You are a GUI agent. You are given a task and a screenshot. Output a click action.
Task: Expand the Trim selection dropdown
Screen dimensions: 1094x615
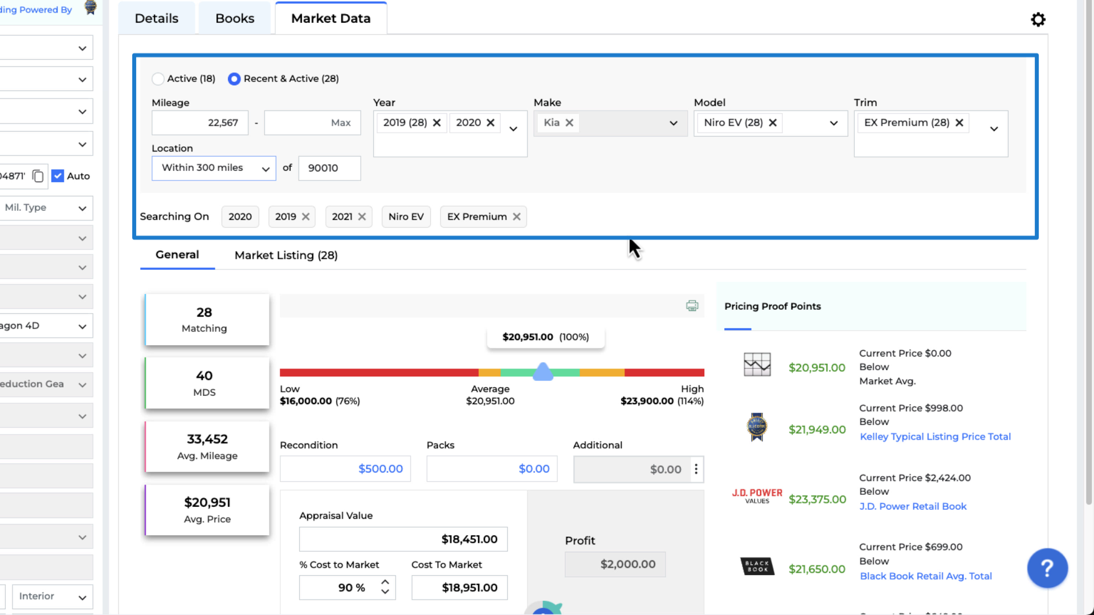click(994, 128)
